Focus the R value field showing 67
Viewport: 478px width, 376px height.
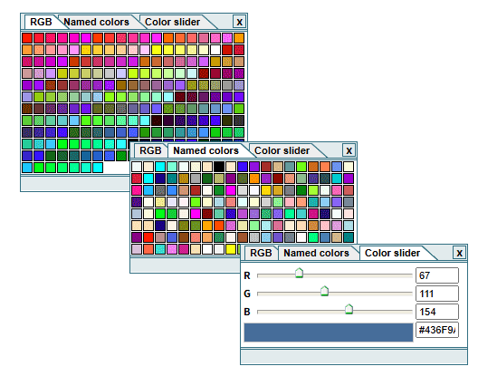click(437, 275)
